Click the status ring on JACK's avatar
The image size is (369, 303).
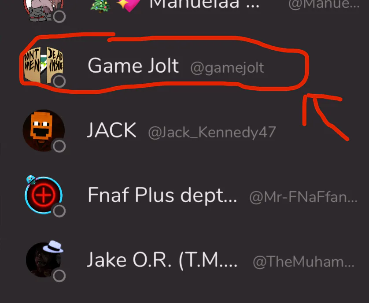(x=59, y=146)
